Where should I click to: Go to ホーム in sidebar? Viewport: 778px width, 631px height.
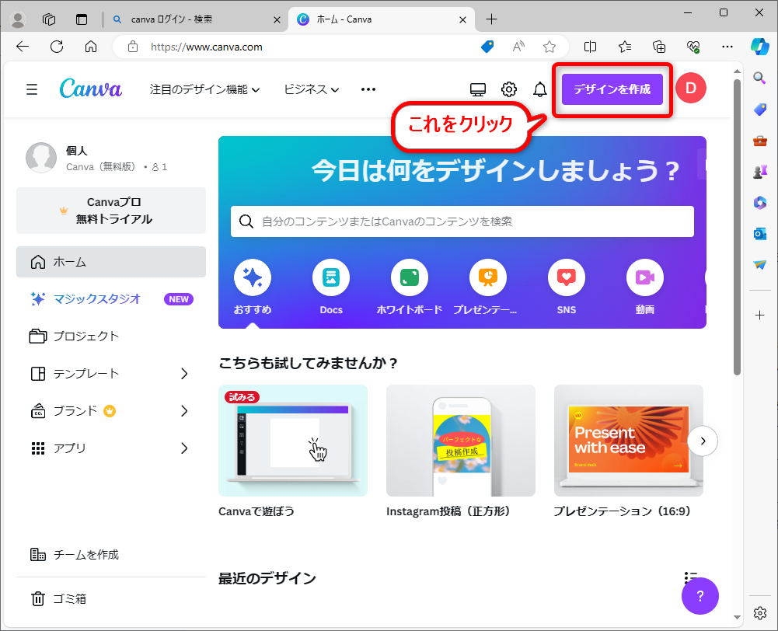coord(111,262)
